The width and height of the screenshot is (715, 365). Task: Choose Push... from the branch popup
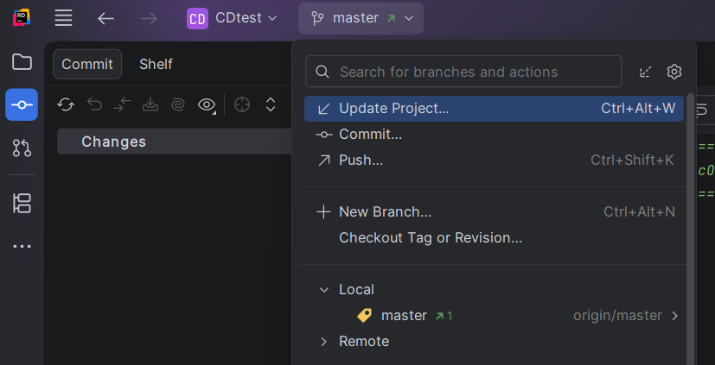(x=494, y=160)
